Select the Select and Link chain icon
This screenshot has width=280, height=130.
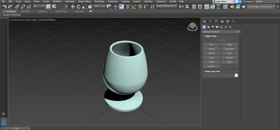17,6
